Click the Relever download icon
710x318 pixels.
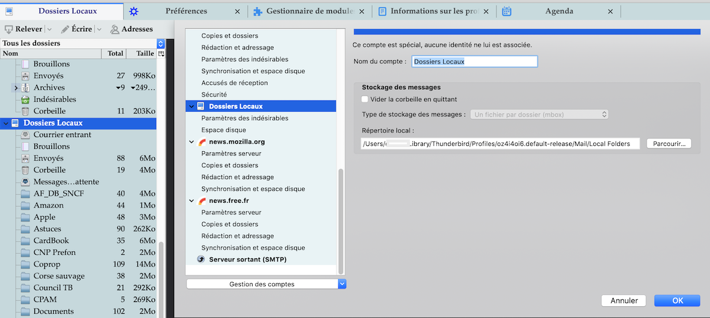point(9,29)
